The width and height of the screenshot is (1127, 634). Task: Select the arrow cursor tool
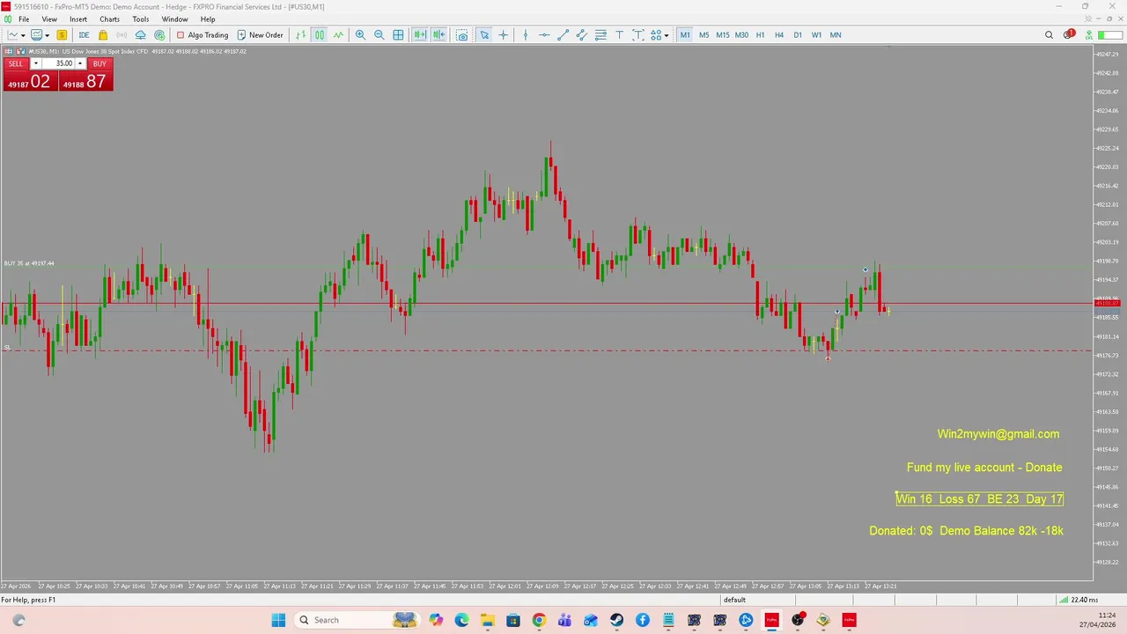click(x=484, y=35)
